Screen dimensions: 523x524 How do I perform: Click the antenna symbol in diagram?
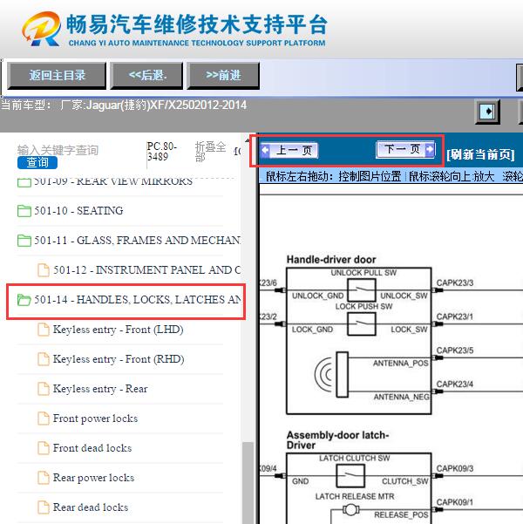tap(331, 374)
